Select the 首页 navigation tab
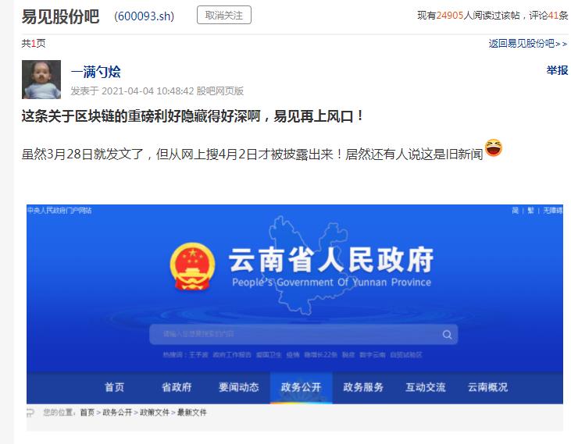The image size is (571, 444). click(114, 387)
